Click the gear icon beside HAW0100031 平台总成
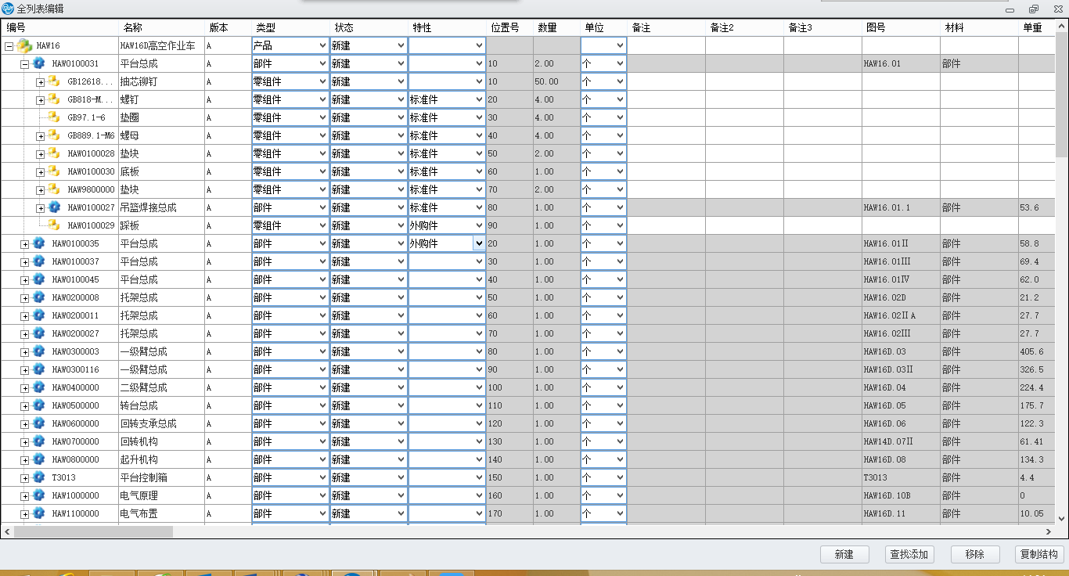This screenshot has height=576, width=1069. [x=38, y=63]
